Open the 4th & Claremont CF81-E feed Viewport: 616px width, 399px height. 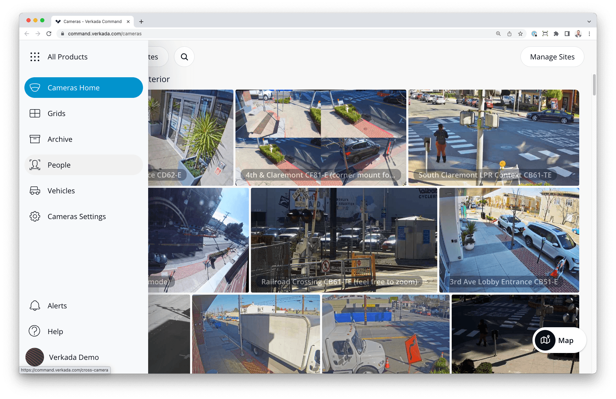pos(320,137)
